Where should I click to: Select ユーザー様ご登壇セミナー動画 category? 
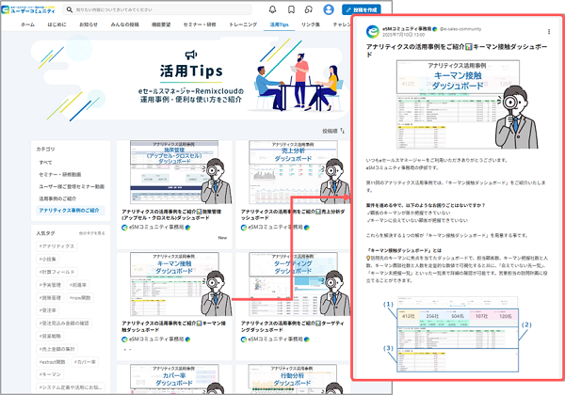pyautogui.click(x=72, y=186)
